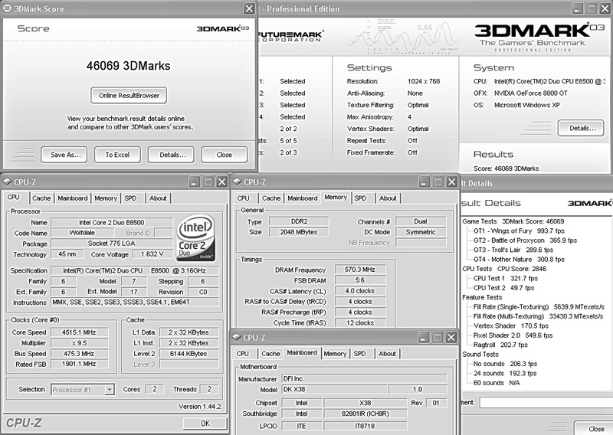Select Ragtroll result row
Image resolution: width=613 pixels, height=435 pixels.
tap(500, 345)
